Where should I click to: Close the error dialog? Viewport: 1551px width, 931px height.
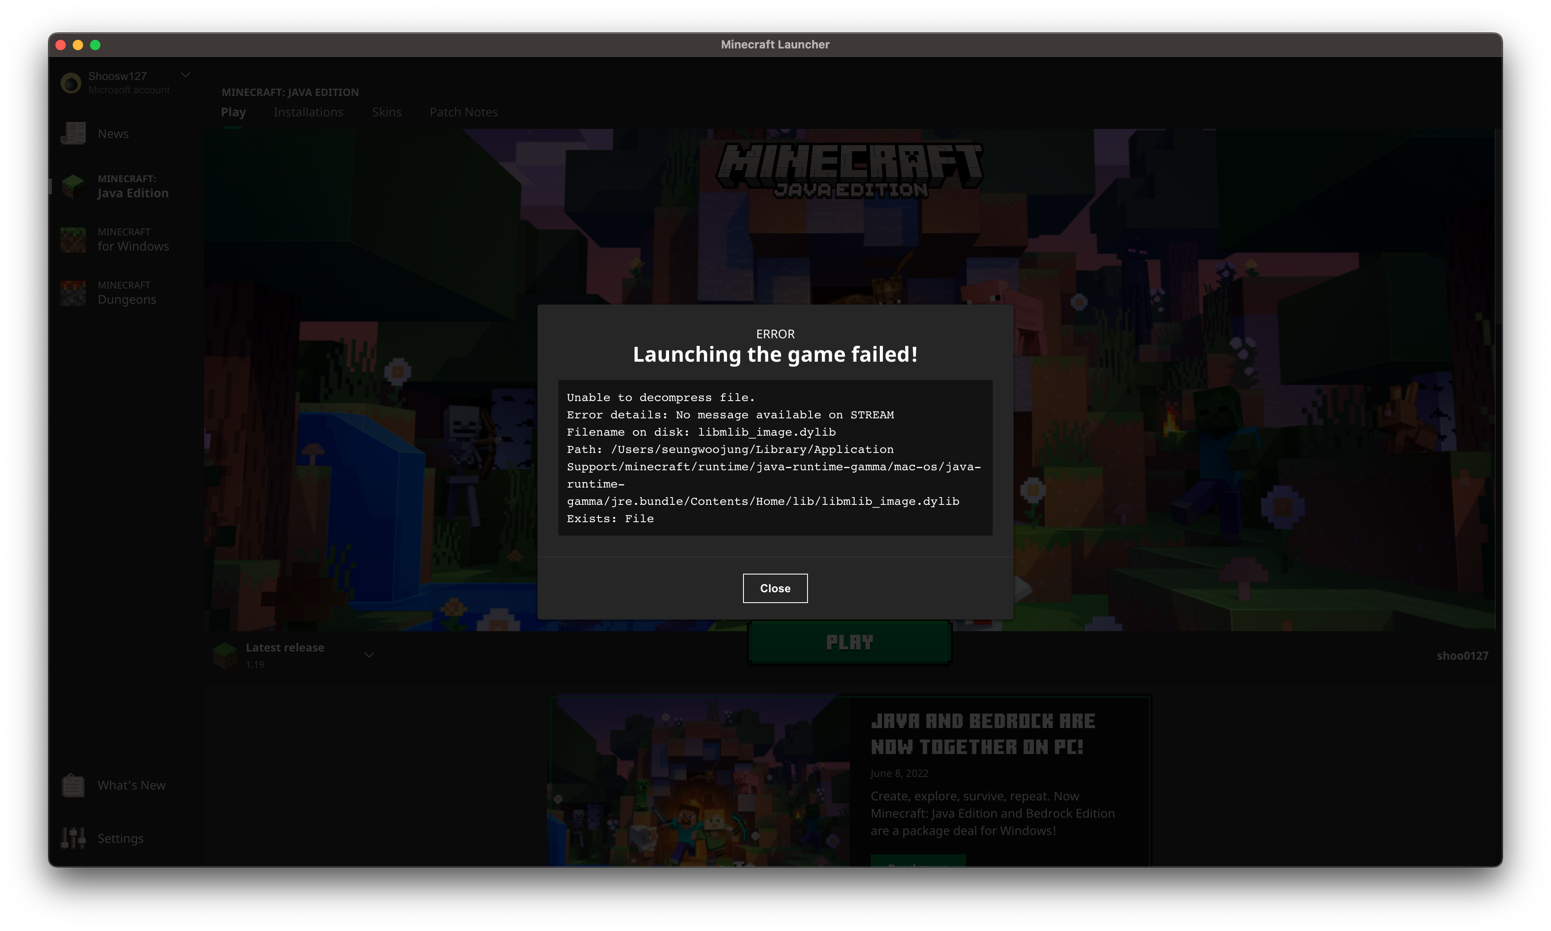tap(775, 588)
